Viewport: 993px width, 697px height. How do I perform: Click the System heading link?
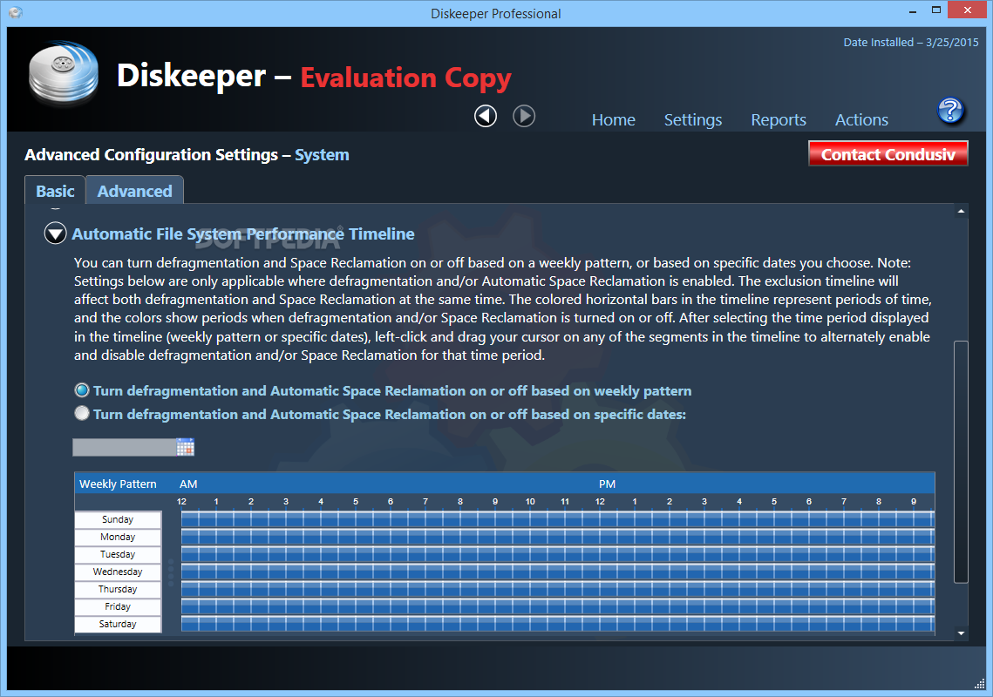[x=322, y=155]
